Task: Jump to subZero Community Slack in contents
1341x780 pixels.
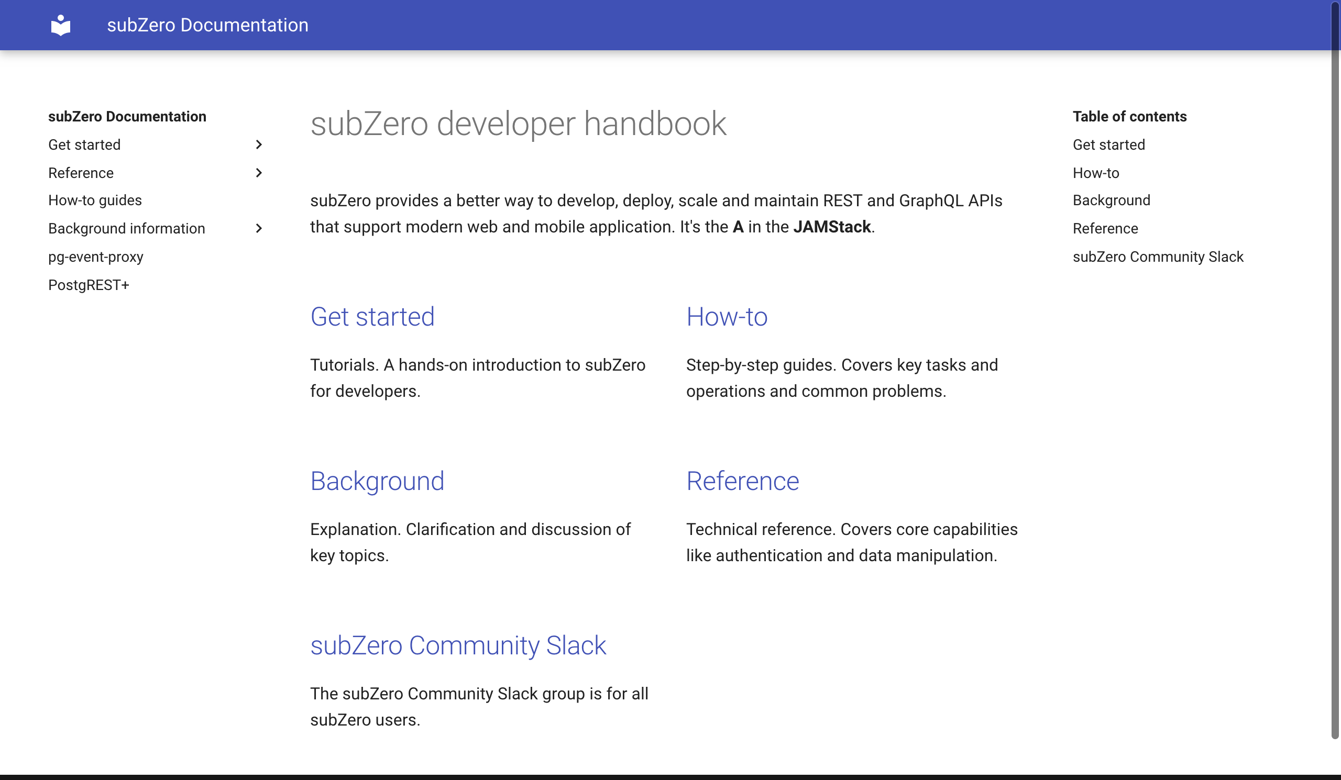Action: 1158,257
